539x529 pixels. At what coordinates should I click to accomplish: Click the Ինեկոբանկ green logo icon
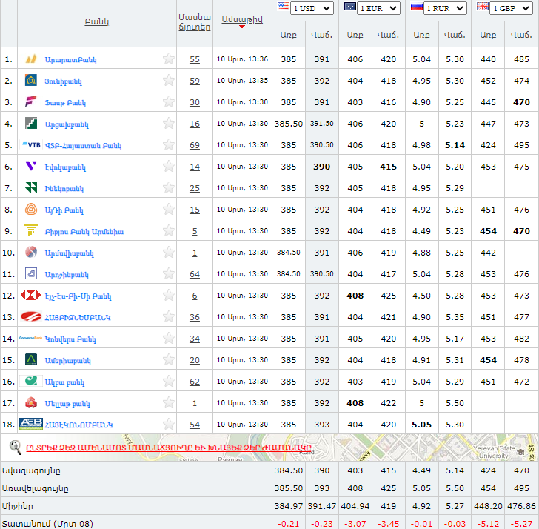pyautogui.click(x=31, y=188)
